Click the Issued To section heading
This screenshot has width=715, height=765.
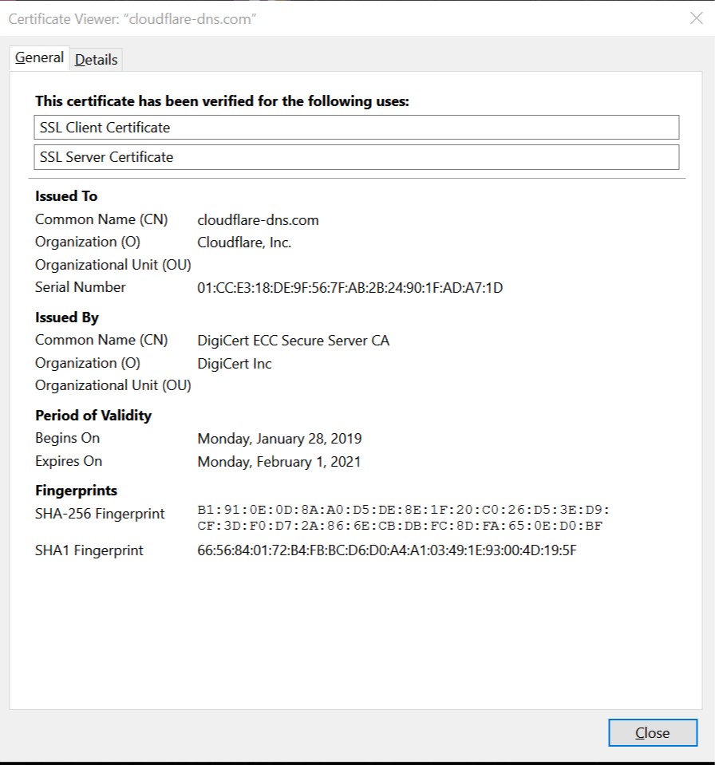[x=66, y=196]
